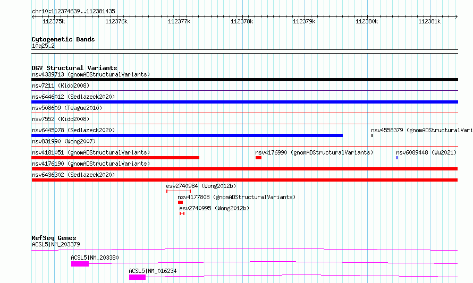Image resolution: width=473 pixels, height=283 pixels.
Task: Open nsv831990 (Wong2007) variant label
Action: 64,141
